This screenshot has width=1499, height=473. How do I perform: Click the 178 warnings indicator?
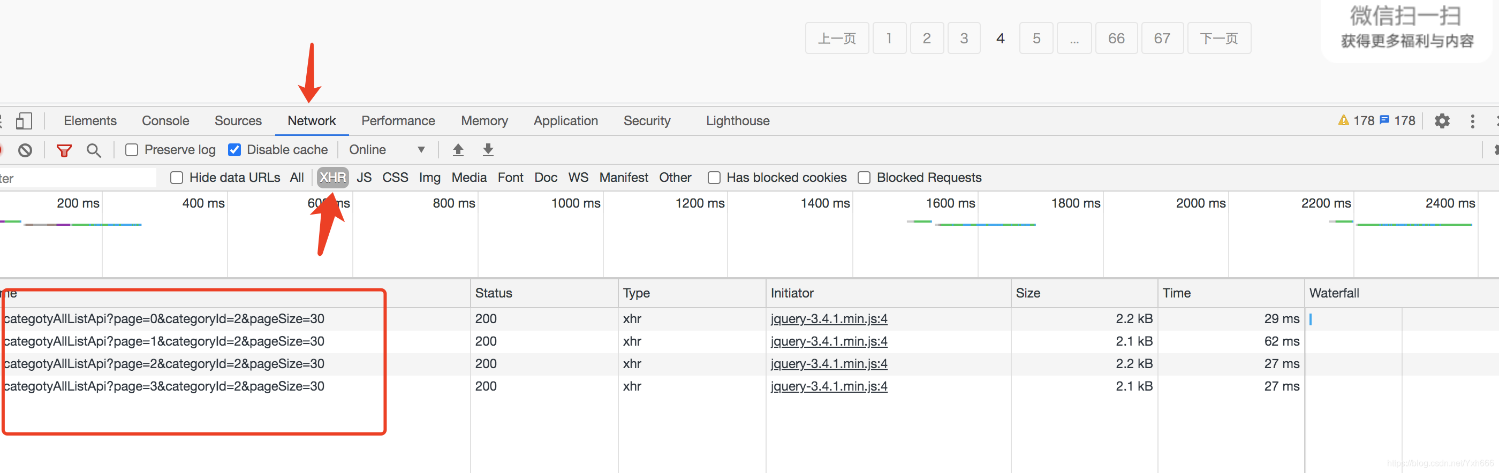coord(1356,120)
